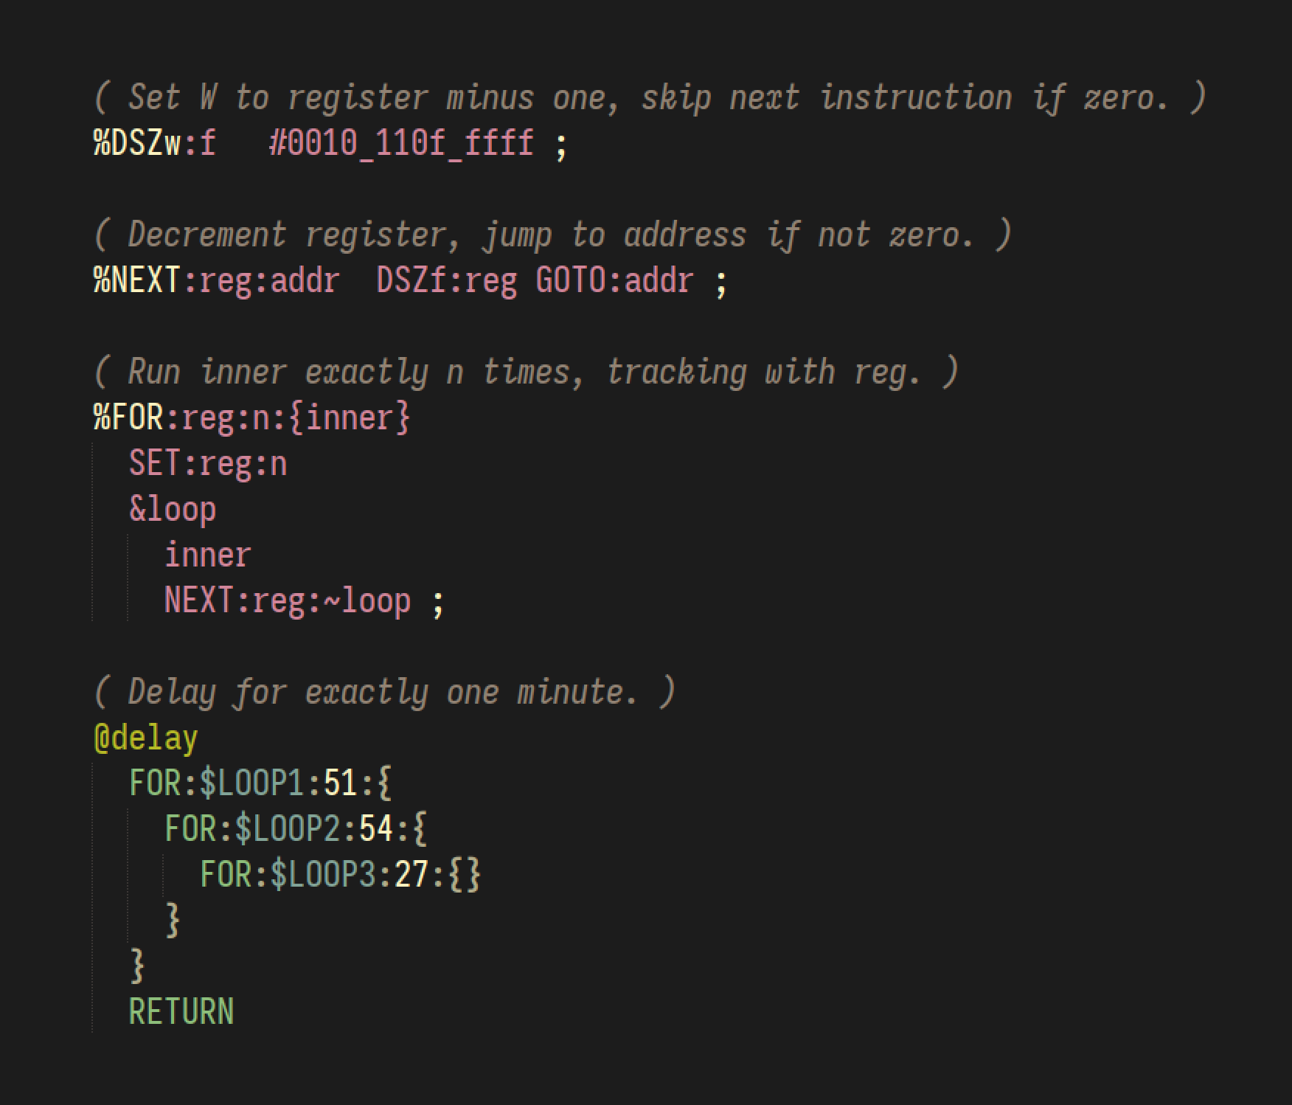This screenshot has height=1105, width=1292.
Task: Click the &loop label
Action: click(173, 509)
